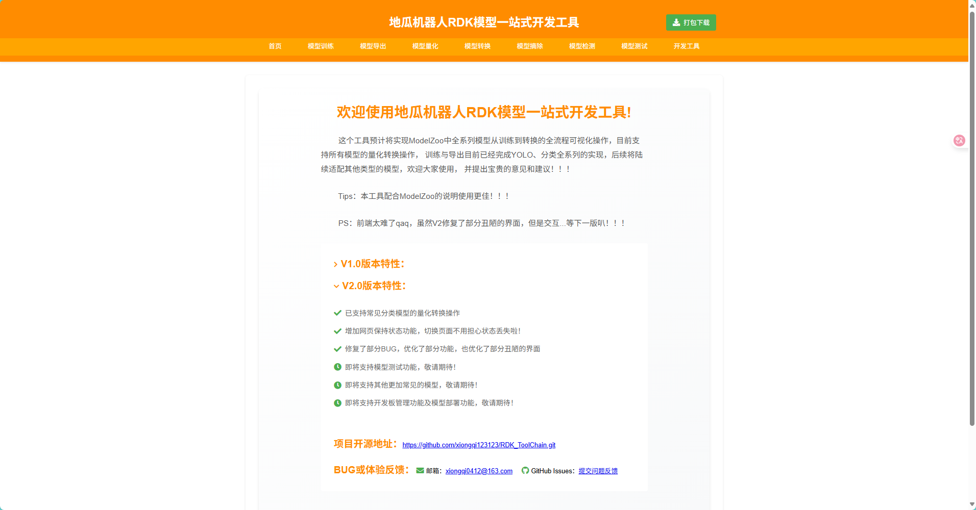The height and width of the screenshot is (510, 976).
Task: Click clock icon beside 即将支持模型测试功能
Action: pyautogui.click(x=337, y=367)
